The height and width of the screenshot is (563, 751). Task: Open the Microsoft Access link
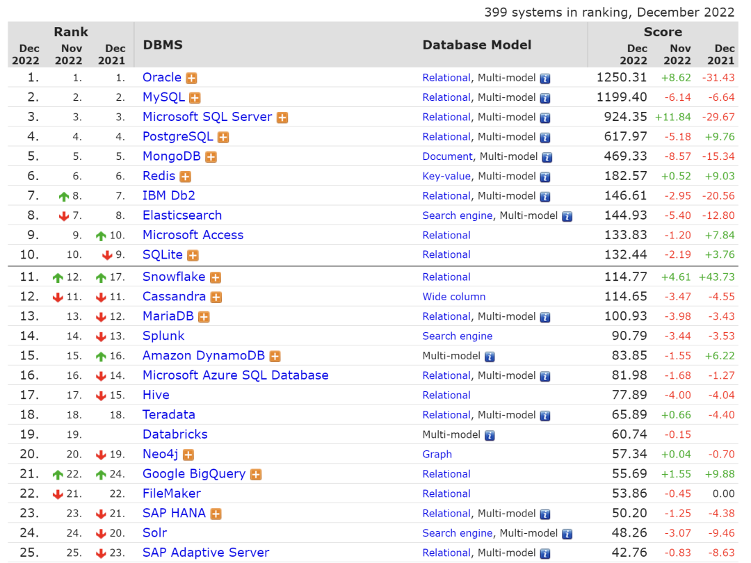[x=193, y=235]
